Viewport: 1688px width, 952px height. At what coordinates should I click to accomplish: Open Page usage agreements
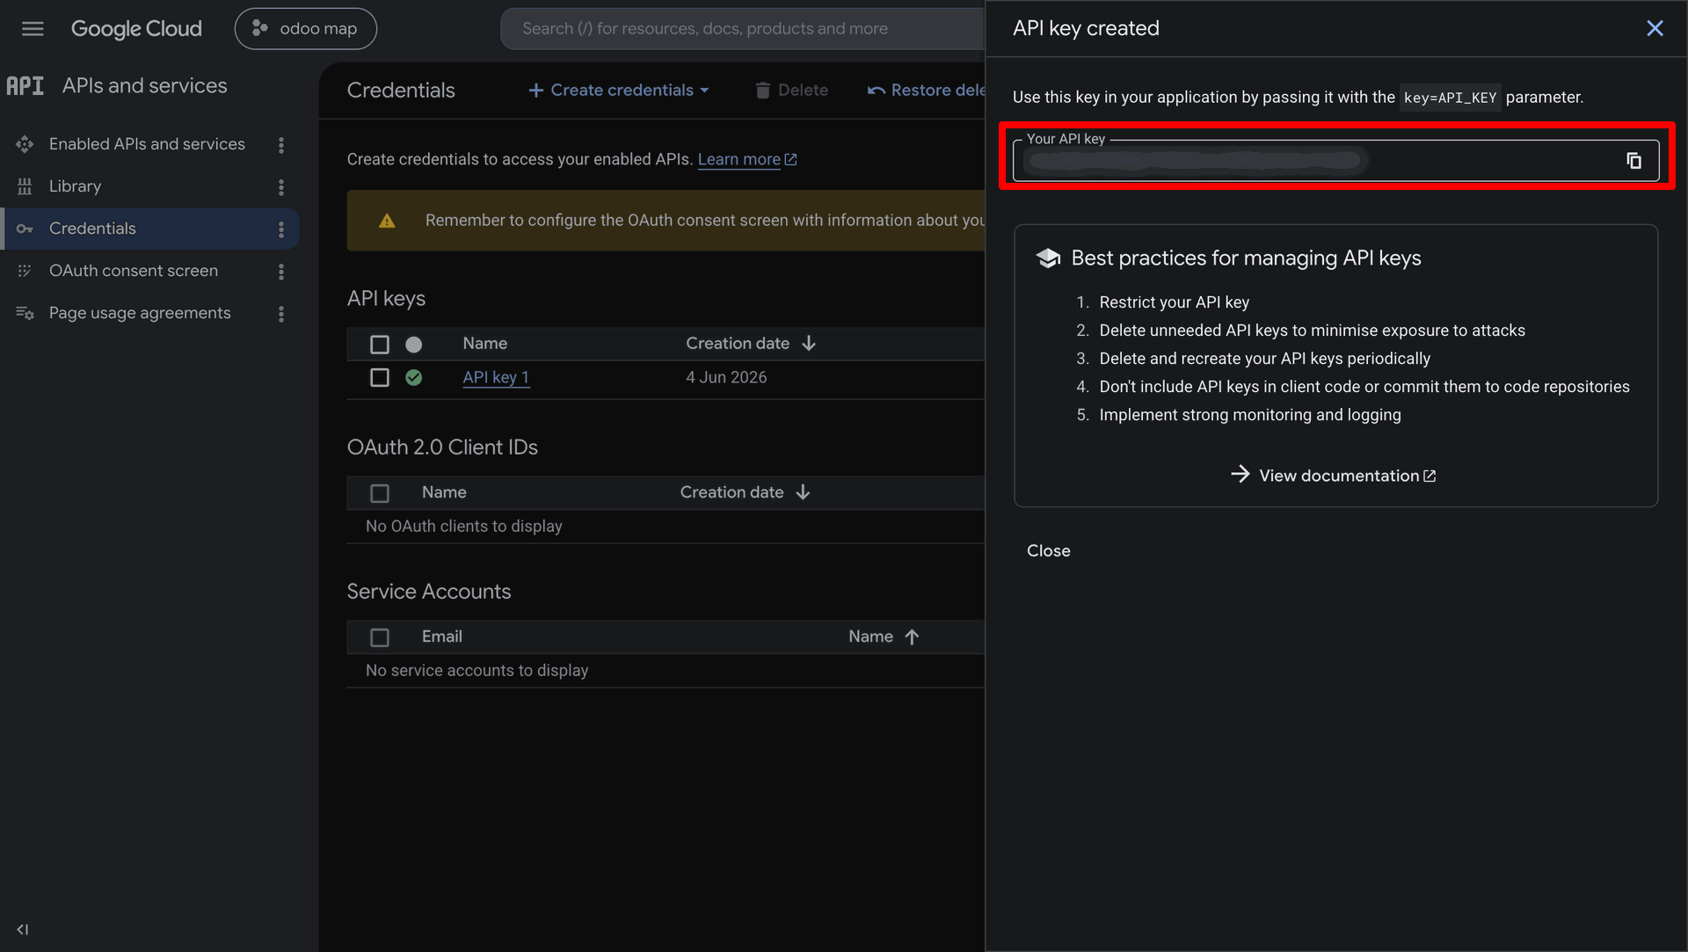140,313
